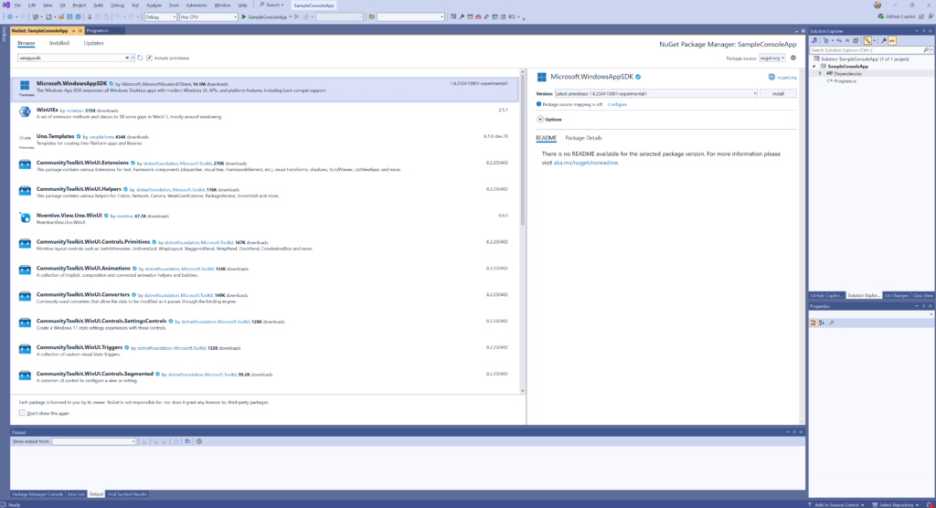The height and width of the screenshot is (508, 936).
Task: Click Toggle Word Wrap icon in Output toolbar
Action: (187, 441)
